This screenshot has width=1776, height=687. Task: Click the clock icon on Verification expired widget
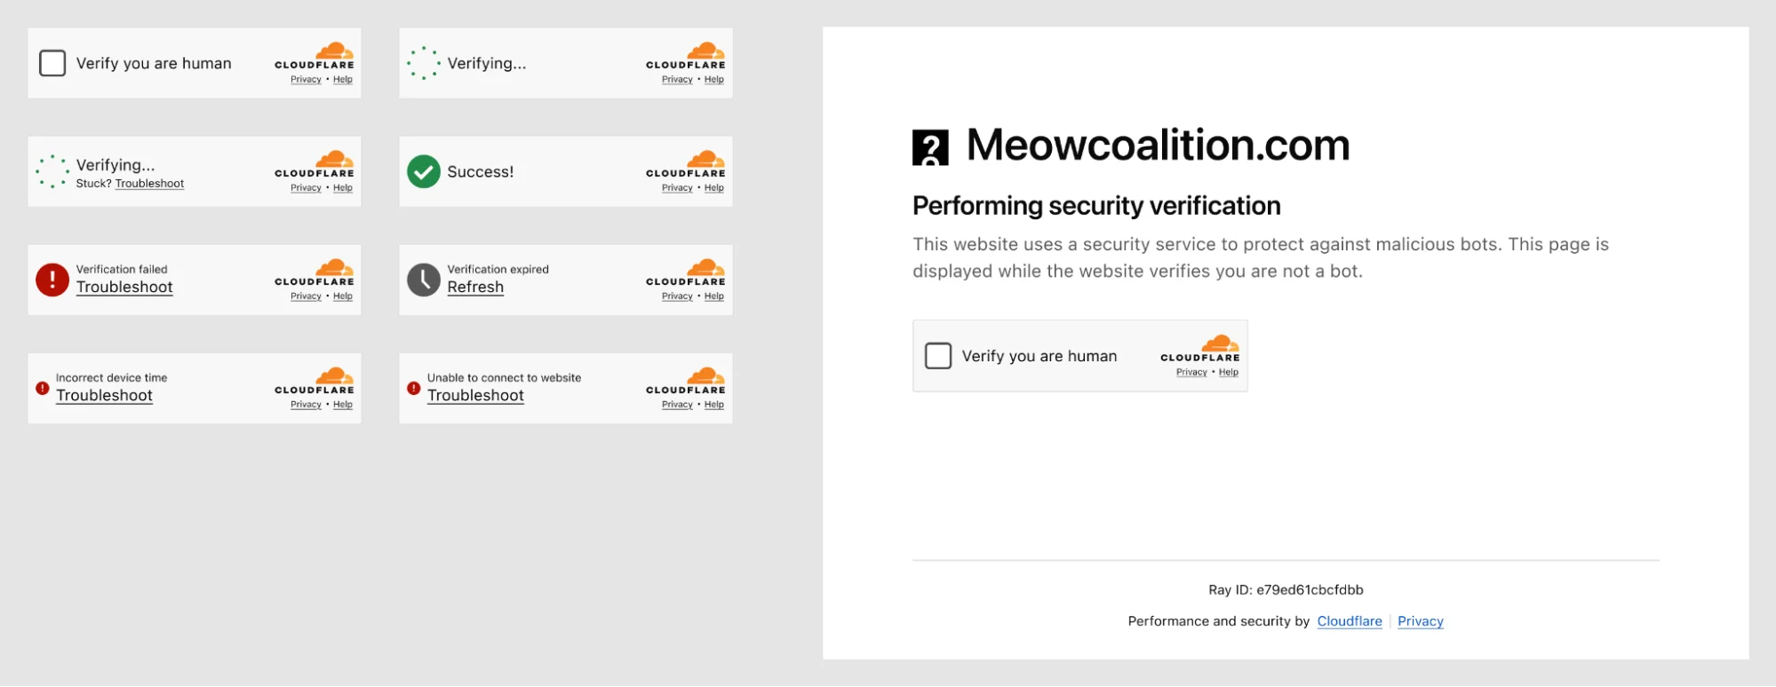pos(424,278)
